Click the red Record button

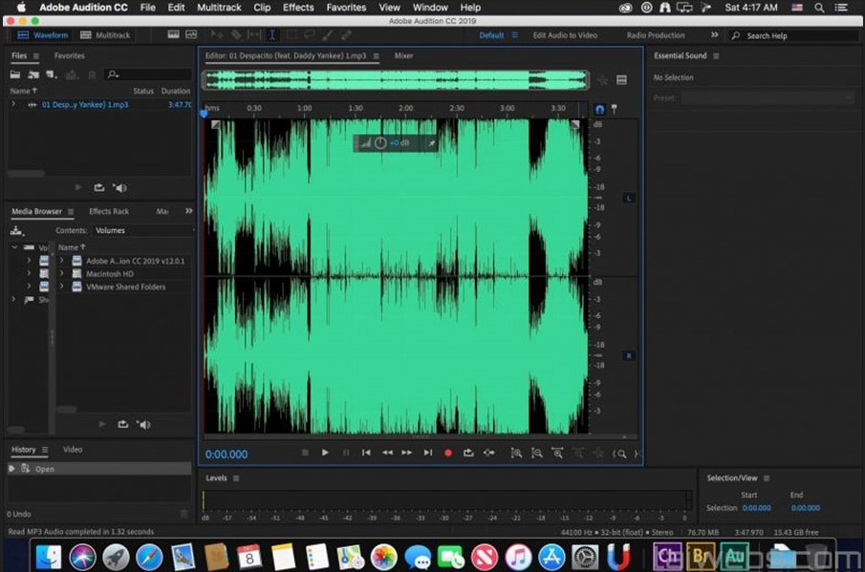447,454
